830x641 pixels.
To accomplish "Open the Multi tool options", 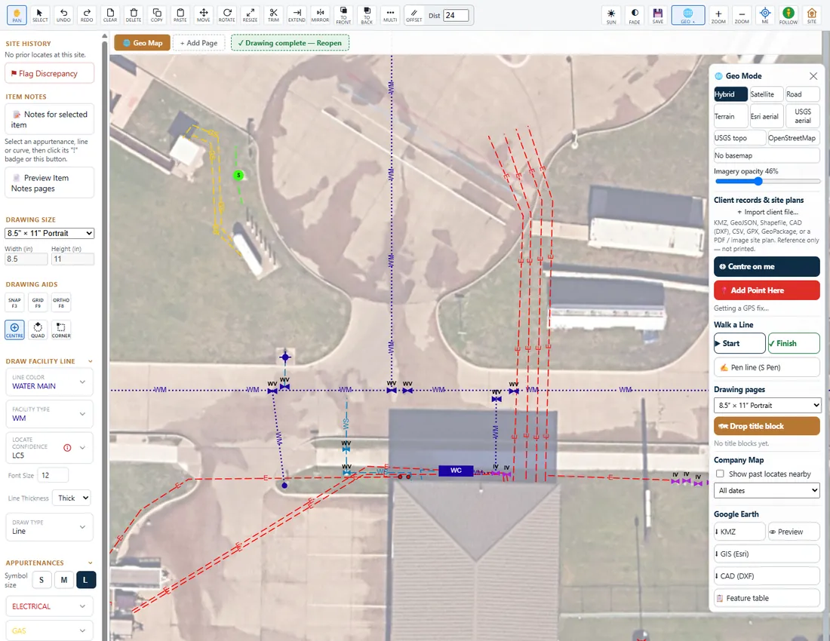I will click(x=390, y=15).
